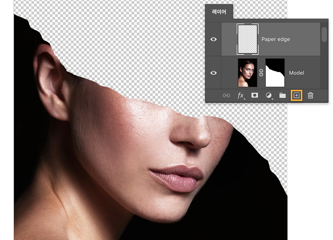Click the Paper edge layer name
This screenshot has height=240, width=333.
pos(276,39)
